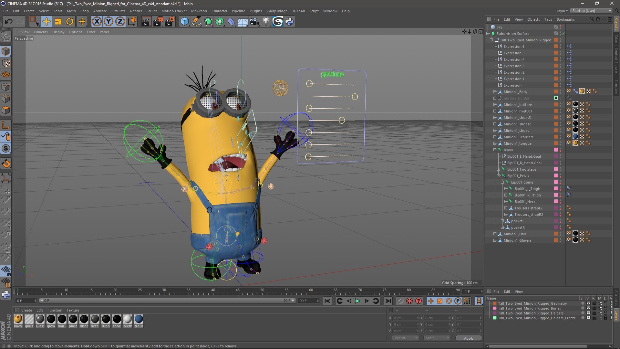Open material manager Texture menu
The height and width of the screenshot is (349, 620).
click(73, 310)
